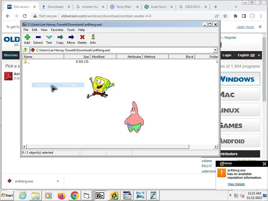The width and height of the screenshot is (268, 201).
Task: Sort by the Block column header
Action: pos(182,57)
